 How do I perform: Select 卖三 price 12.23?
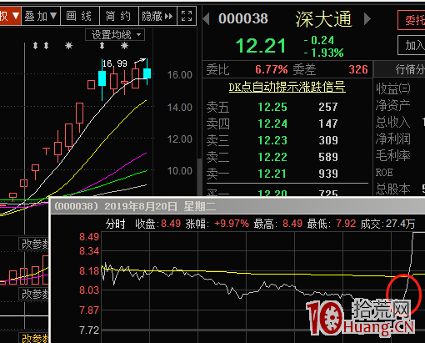point(272,140)
